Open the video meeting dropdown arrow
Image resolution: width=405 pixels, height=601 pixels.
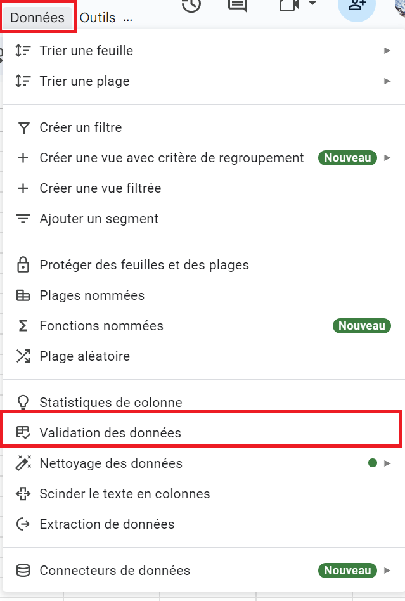coord(312,3)
